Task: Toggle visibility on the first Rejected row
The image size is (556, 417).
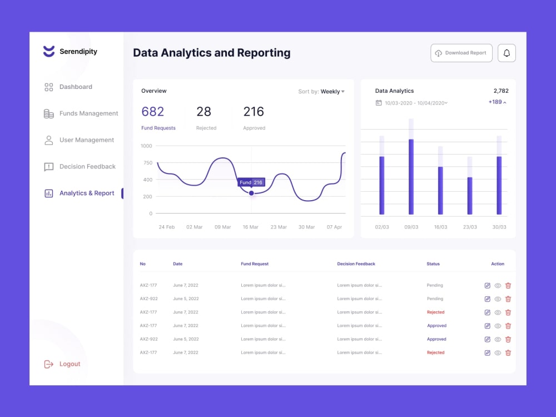Action: tap(497, 312)
